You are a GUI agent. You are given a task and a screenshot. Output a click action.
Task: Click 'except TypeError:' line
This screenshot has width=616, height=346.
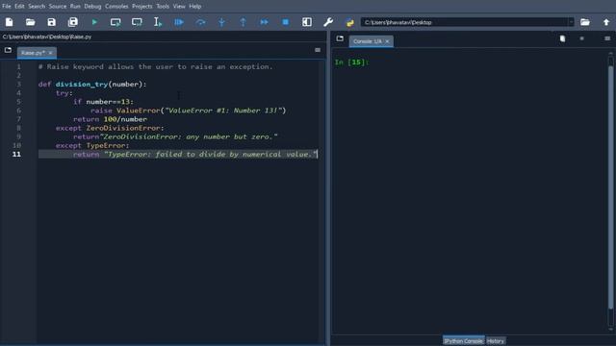pos(92,145)
